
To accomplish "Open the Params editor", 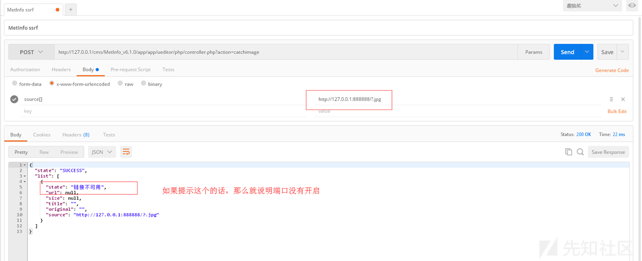I will (533, 52).
